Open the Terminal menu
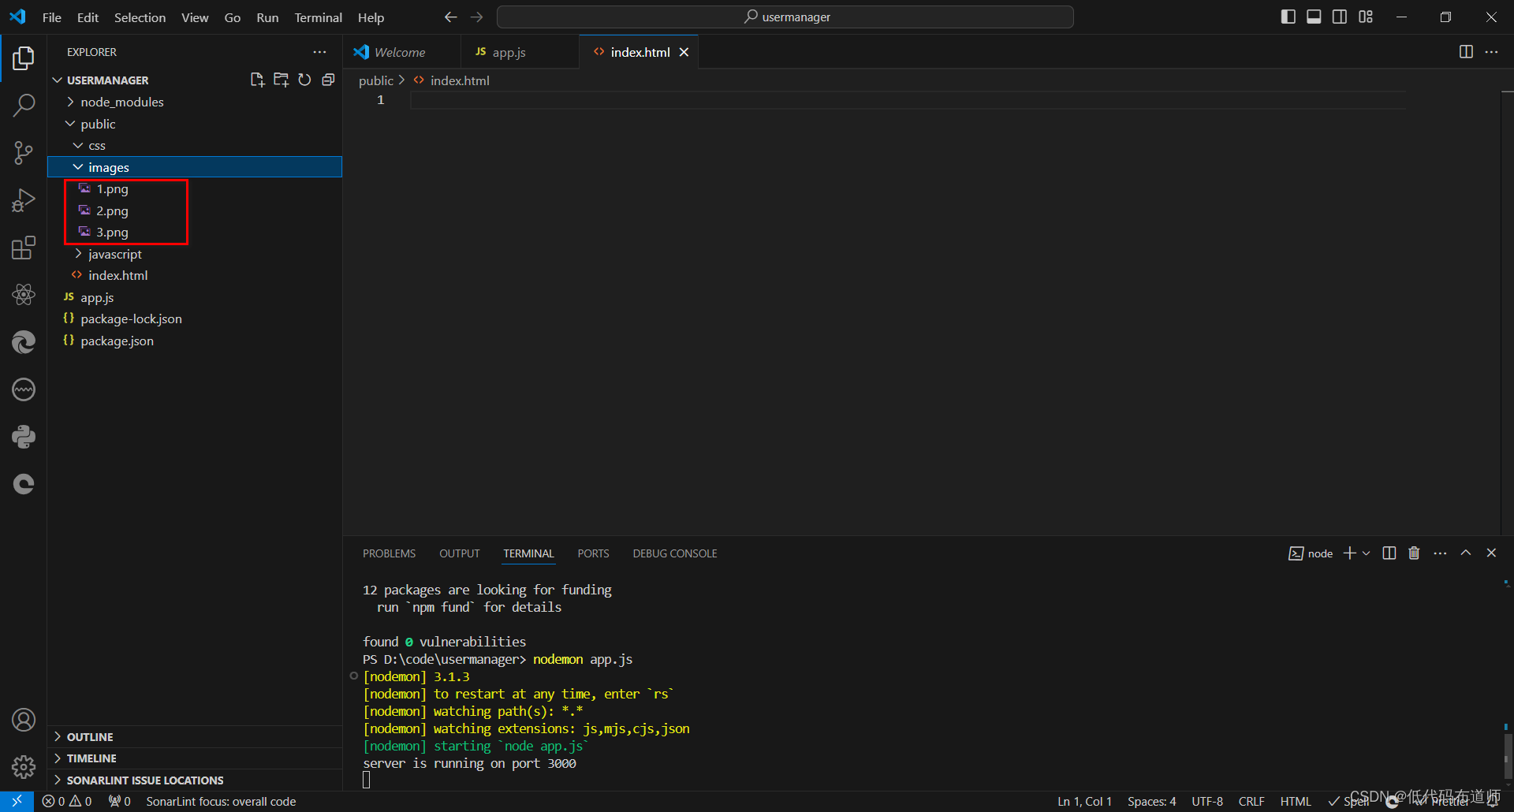This screenshot has height=812, width=1514. tap(318, 17)
